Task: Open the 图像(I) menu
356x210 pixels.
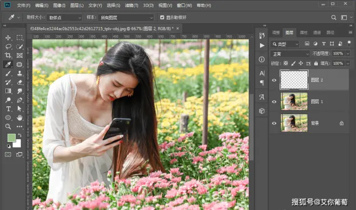Action: coord(59,5)
